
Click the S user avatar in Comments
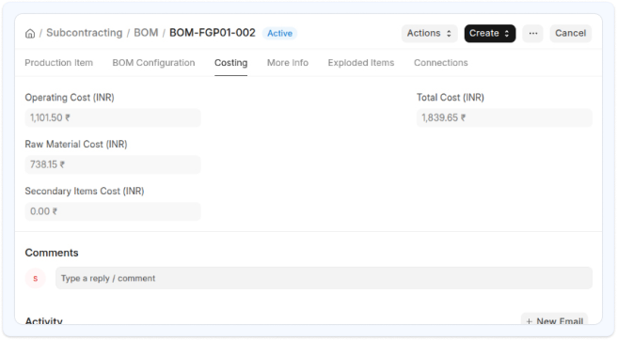36,278
